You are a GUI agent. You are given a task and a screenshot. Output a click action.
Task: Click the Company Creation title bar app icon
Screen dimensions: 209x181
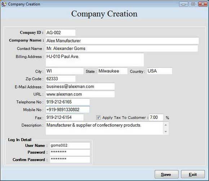coord(4,4)
